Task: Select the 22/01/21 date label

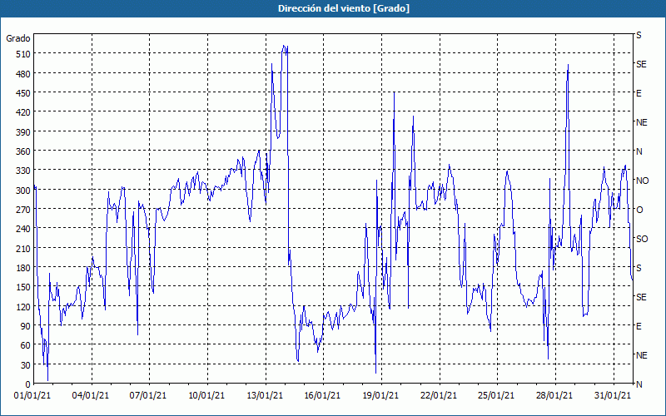Action: tap(439, 396)
